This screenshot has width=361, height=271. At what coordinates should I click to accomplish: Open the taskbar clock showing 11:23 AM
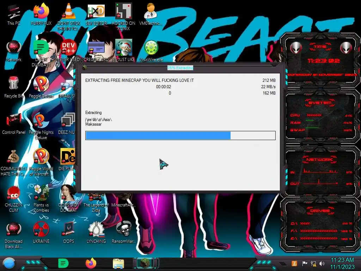pyautogui.click(x=342, y=263)
